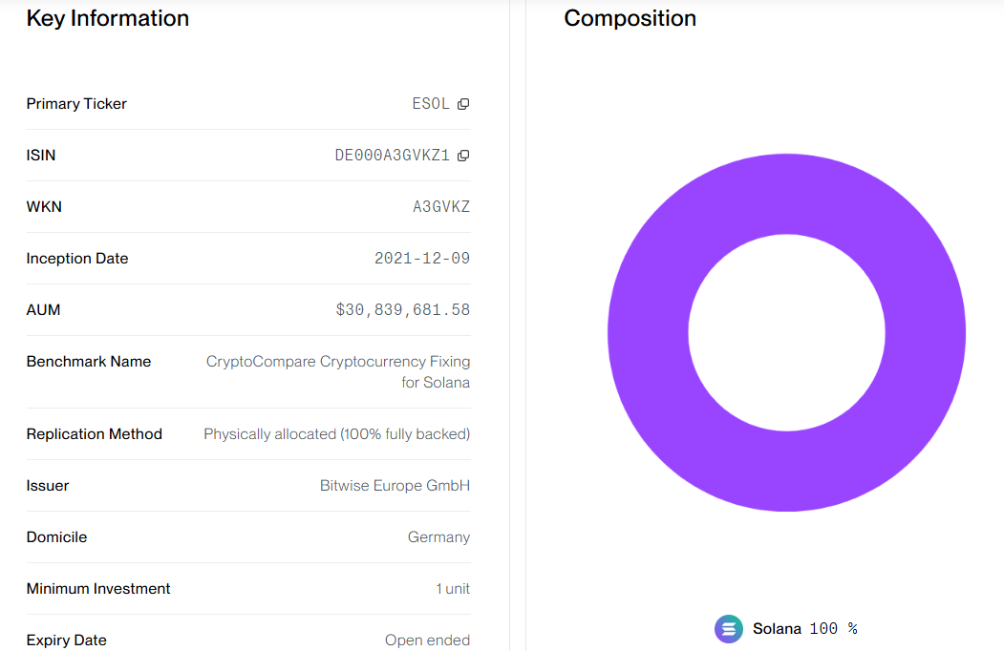Click the 100 % legend percentage
This screenshot has width=1004, height=651.
833,629
